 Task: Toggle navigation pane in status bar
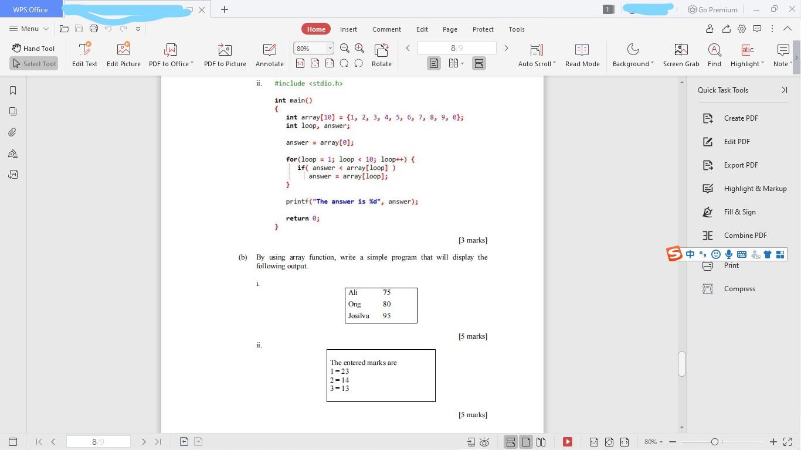(x=13, y=442)
